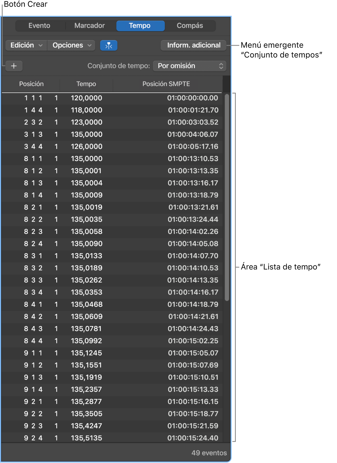Open the Conjunto de tempo pop-up menu

[x=190, y=66]
